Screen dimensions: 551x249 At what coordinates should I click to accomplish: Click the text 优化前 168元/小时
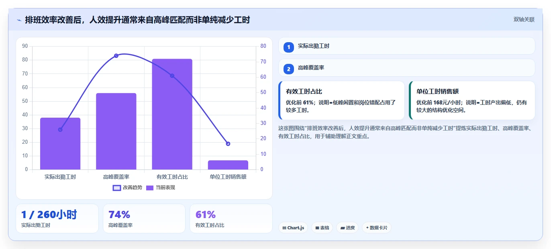coord(439,102)
